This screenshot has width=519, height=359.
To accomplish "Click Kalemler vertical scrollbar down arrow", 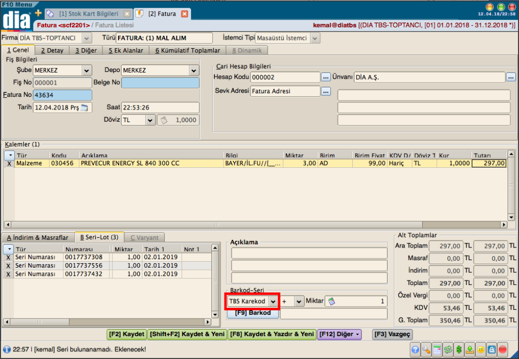I will tap(511, 218).
